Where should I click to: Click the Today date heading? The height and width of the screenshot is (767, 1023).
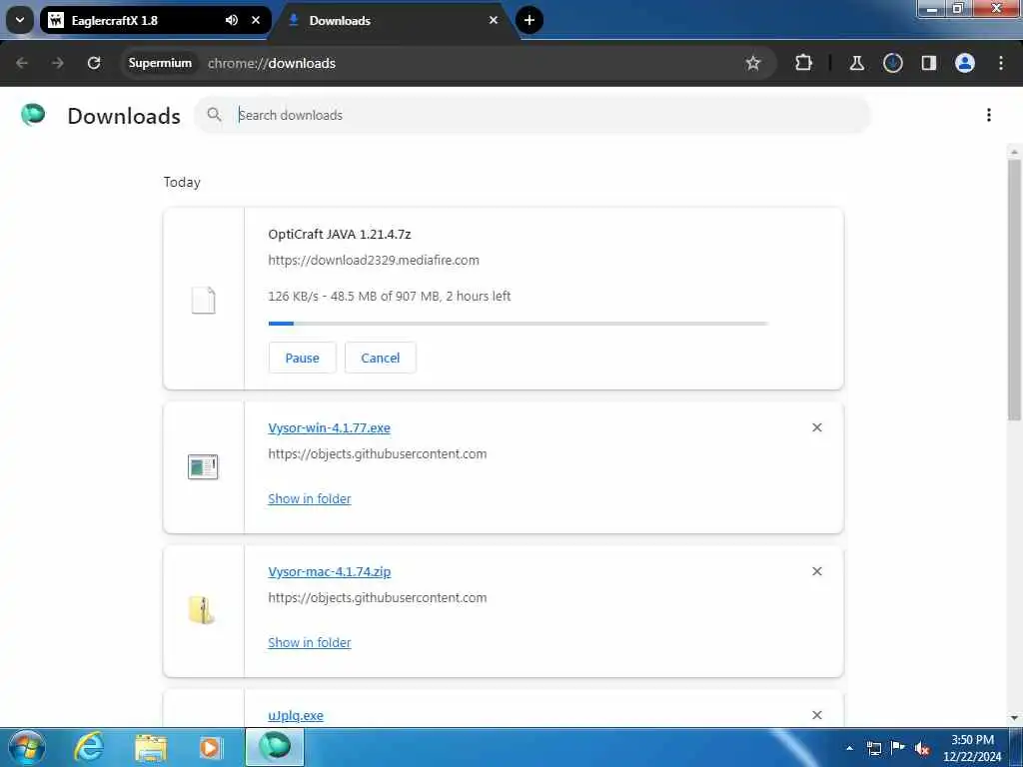[x=182, y=182]
